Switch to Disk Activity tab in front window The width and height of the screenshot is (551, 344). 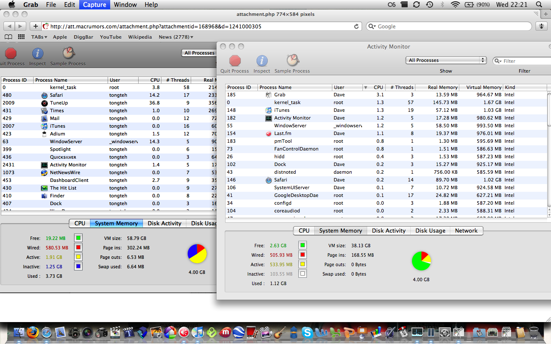[x=389, y=230]
